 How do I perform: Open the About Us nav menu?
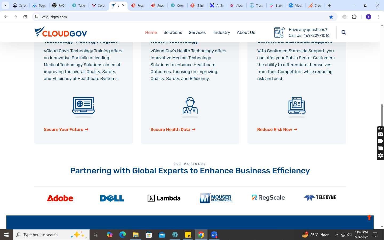[x=246, y=32]
